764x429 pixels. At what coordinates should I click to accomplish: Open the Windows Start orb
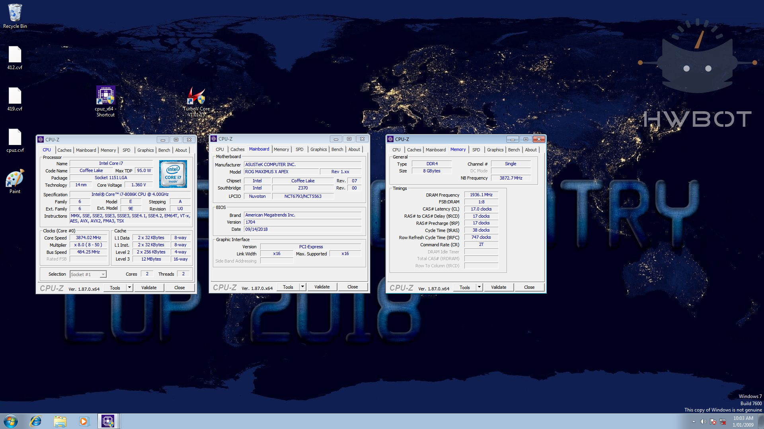[x=11, y=421]
